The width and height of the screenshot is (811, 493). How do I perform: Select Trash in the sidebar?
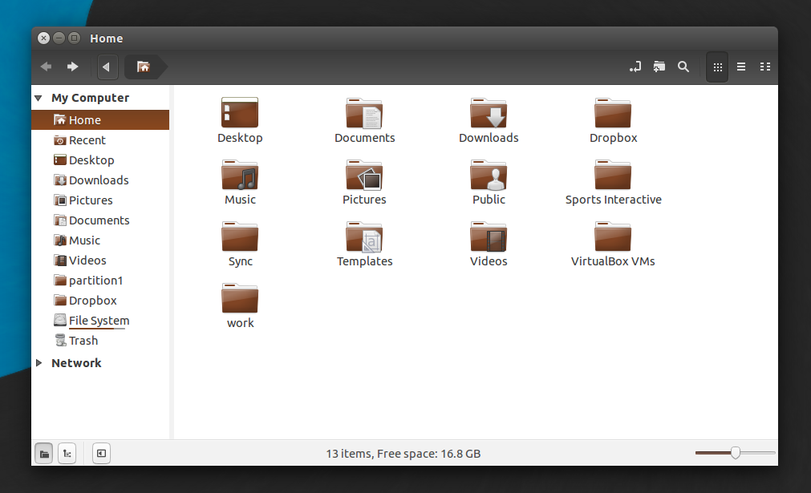click(x=83, y=340)
